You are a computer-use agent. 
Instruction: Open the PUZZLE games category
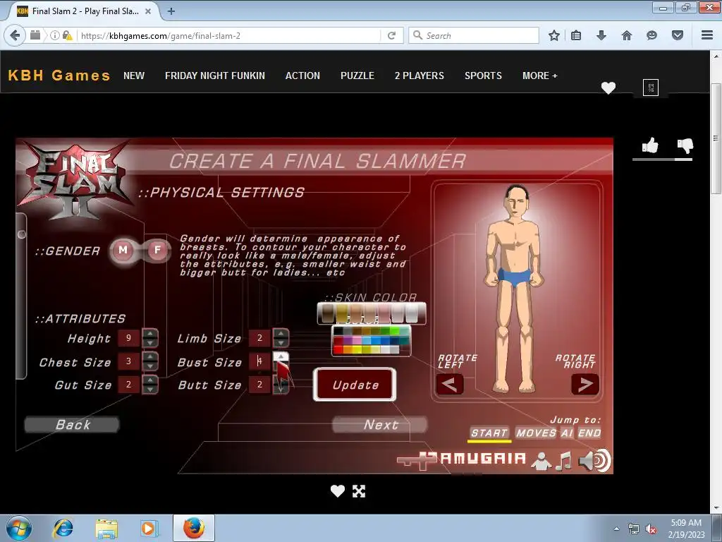357,76
